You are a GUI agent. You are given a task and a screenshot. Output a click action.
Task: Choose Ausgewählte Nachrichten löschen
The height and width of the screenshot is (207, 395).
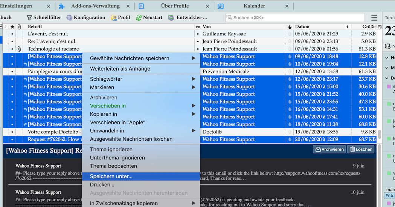tap(141, 139)
